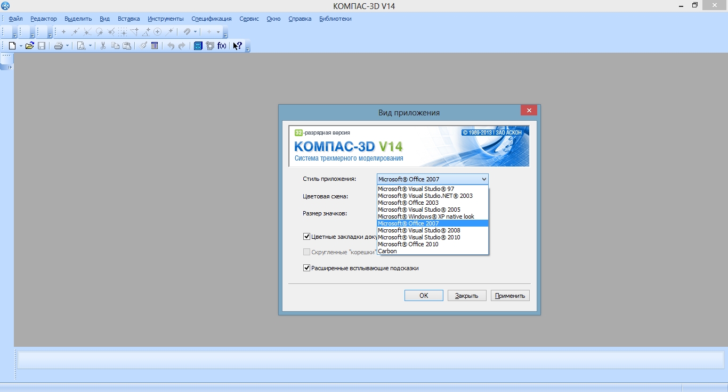Click the KOMPAS app icon in title bar
Screen dimensions: 728x392
(x=6, y=6)
